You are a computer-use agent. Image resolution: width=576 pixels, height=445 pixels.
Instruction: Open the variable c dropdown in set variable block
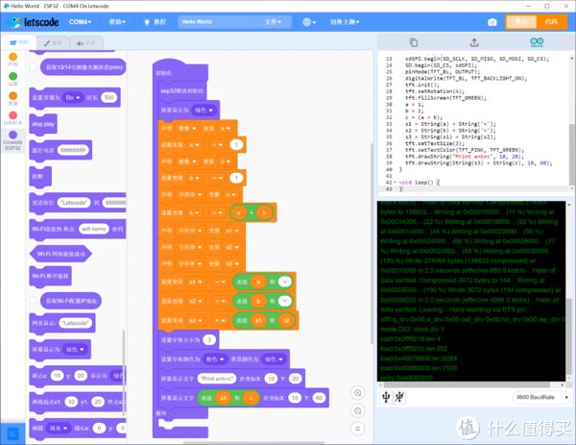tap(194, 212)
